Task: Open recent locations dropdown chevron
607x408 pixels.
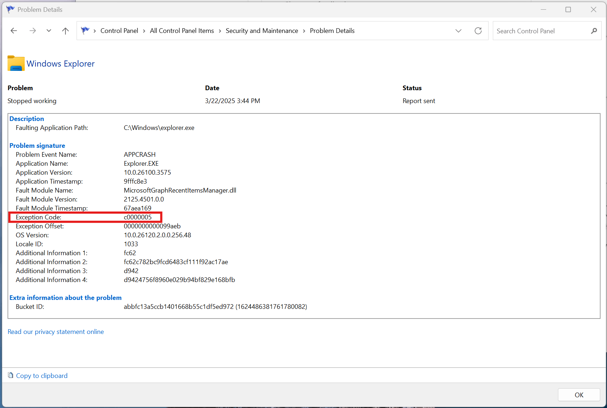Action: click(x=49, y=31)
